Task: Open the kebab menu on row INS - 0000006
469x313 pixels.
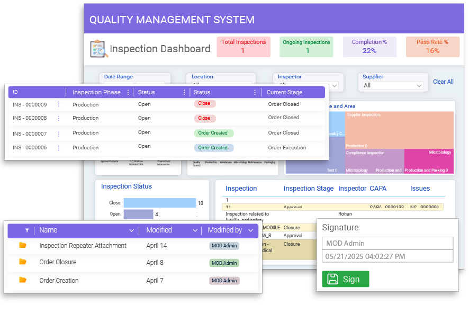Action: [x=59, y=147]
